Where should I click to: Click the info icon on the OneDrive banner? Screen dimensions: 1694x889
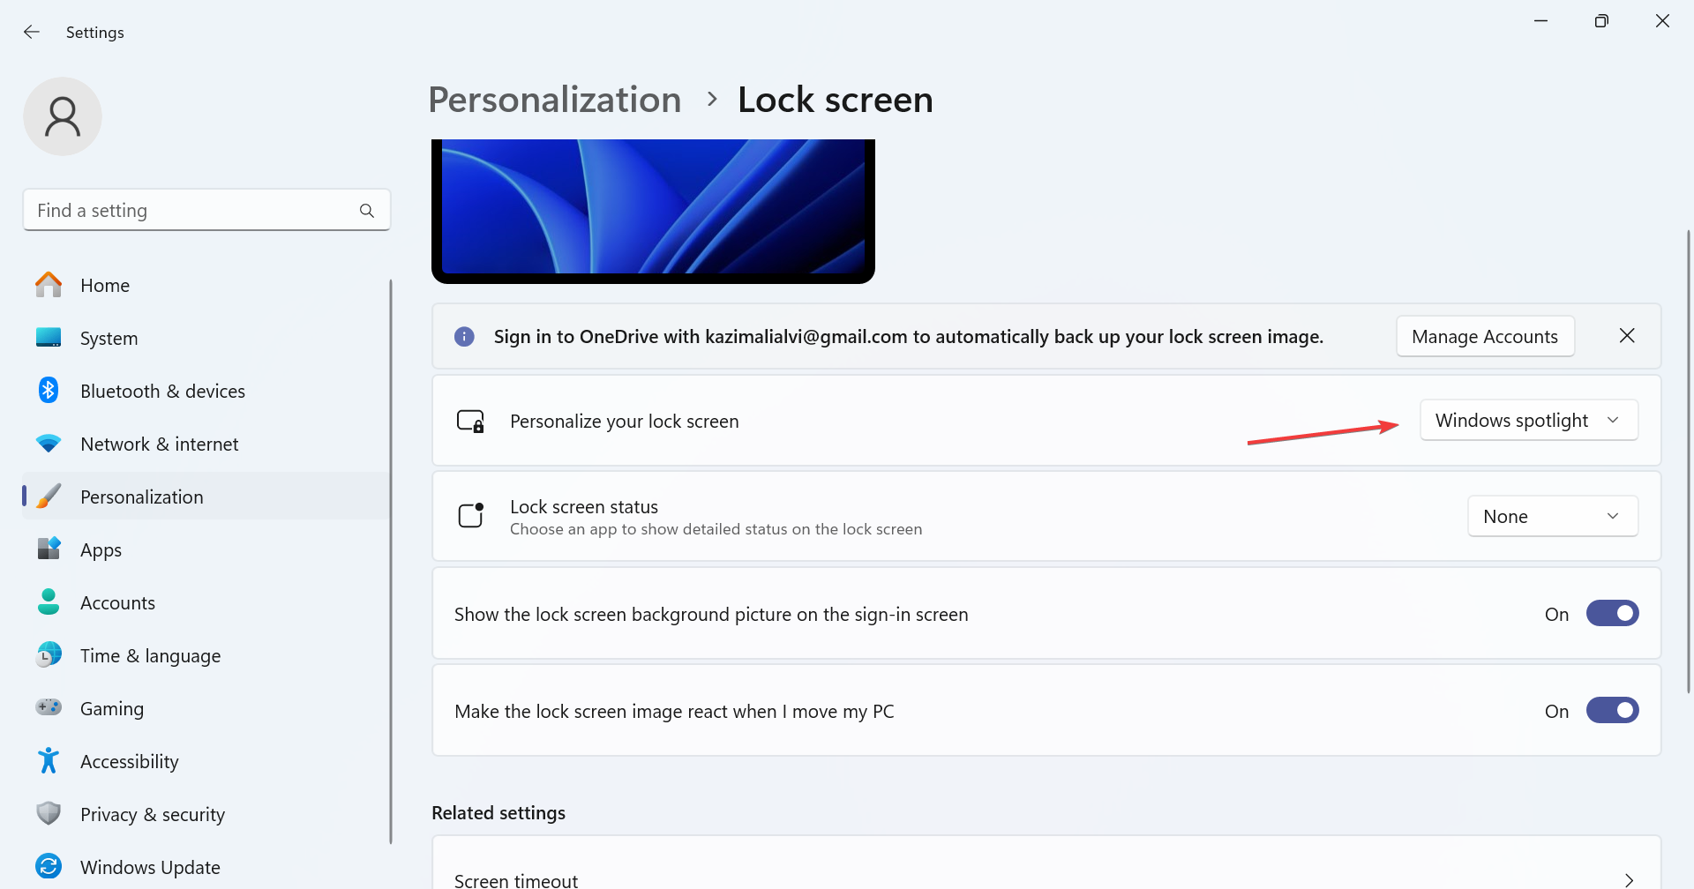click(x=464, y=336)
